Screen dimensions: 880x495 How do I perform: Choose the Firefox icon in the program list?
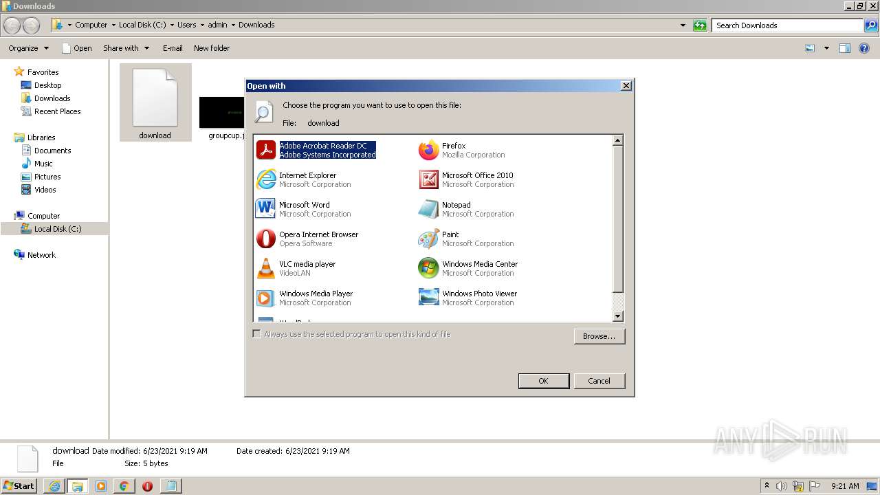[x=428, y=150]
